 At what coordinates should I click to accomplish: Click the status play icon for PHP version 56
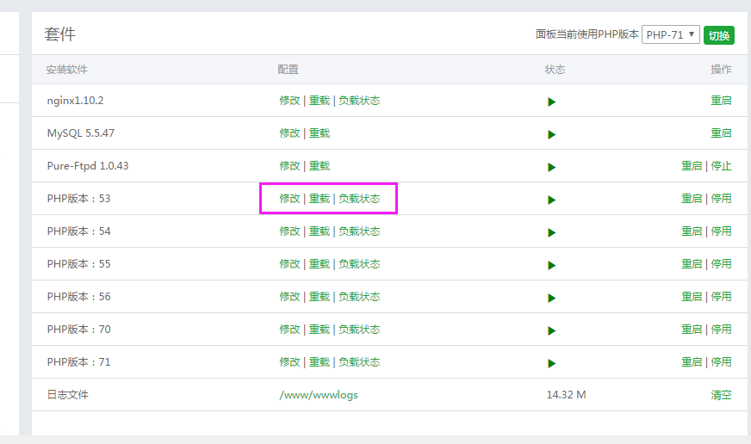551,298
